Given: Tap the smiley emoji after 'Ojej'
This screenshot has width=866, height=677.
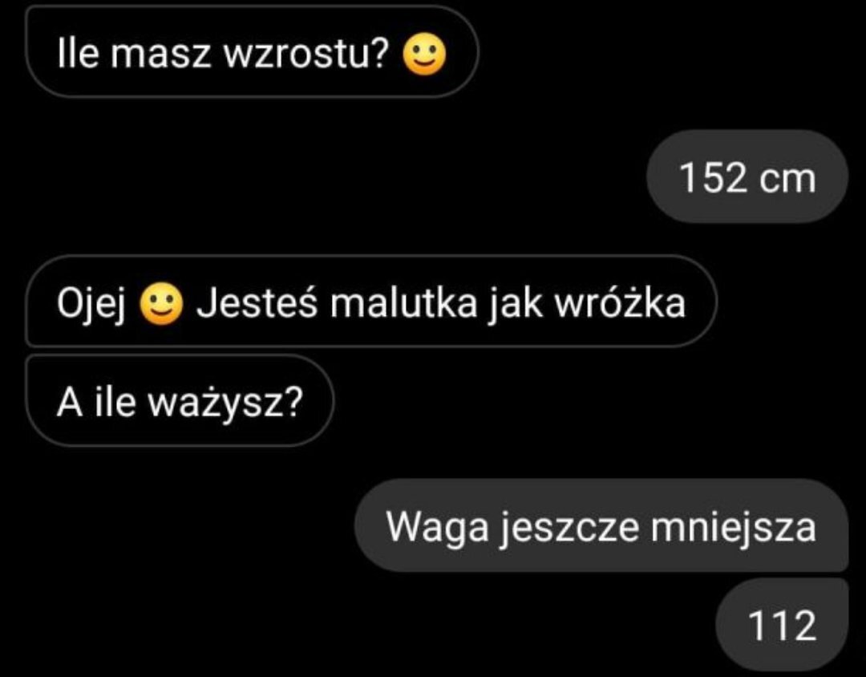Looking at the screenshot, I should click(160, 305).
